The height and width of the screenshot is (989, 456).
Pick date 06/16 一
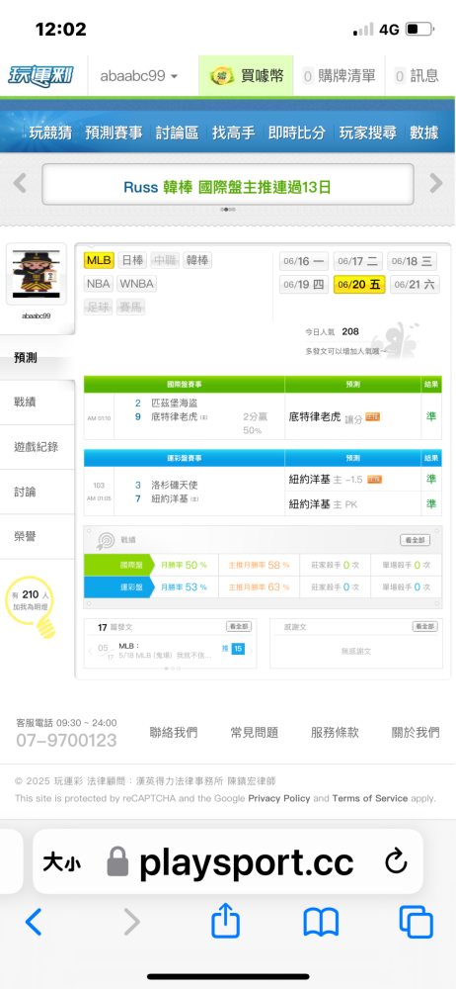click(304, 261)
